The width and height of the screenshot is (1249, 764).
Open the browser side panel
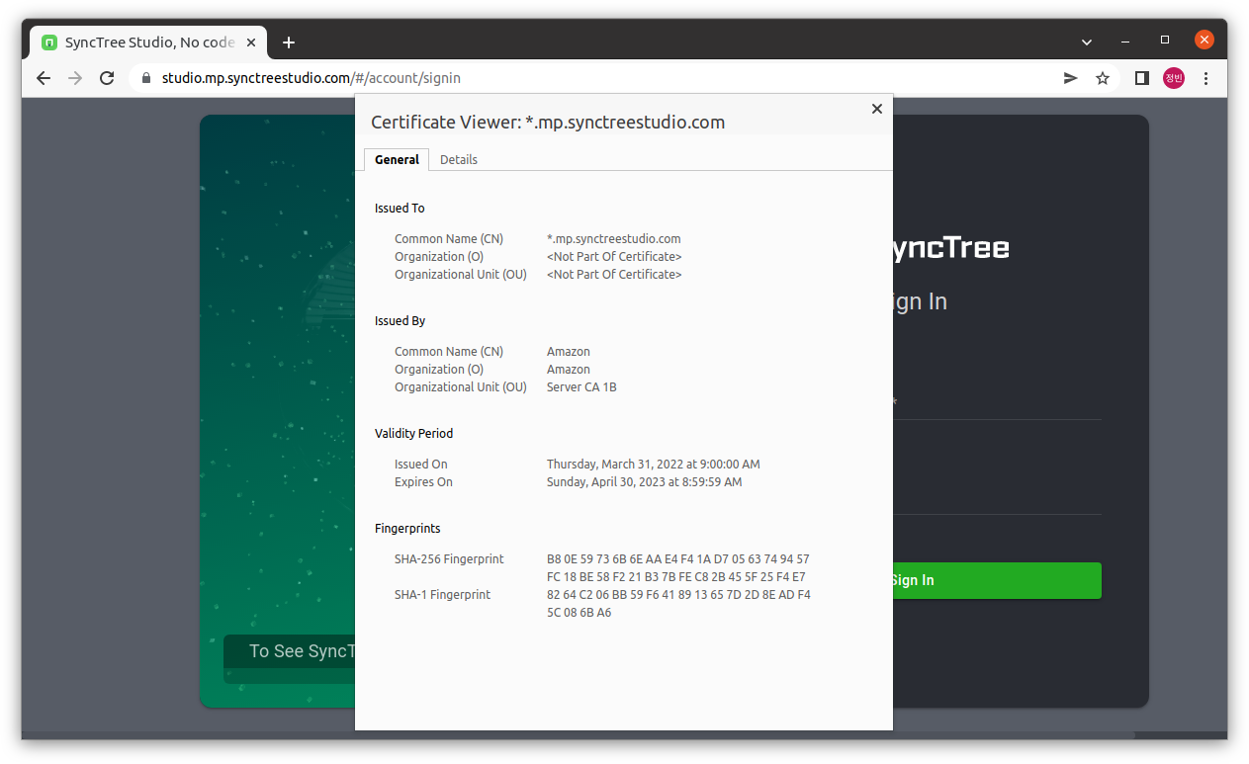point(1141,78)
